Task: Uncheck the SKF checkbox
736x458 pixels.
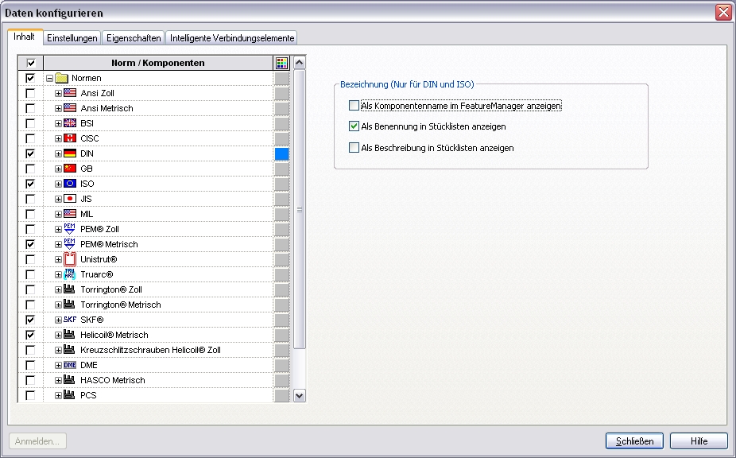Action: (x=30, y=320)
